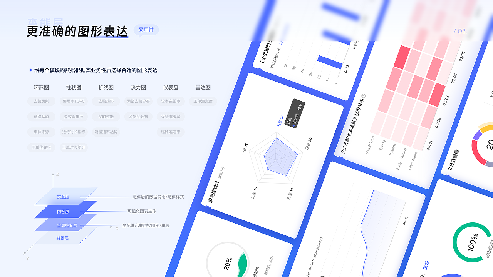Click the 五星 10 radar axis label
This screenshot has height=277, width=493.
[x=280, y=121]
